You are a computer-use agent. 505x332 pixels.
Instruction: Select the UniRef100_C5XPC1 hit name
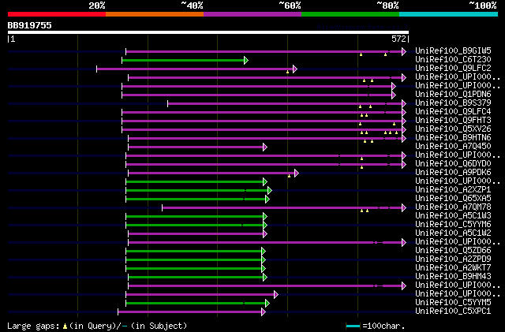pos(453,311)
